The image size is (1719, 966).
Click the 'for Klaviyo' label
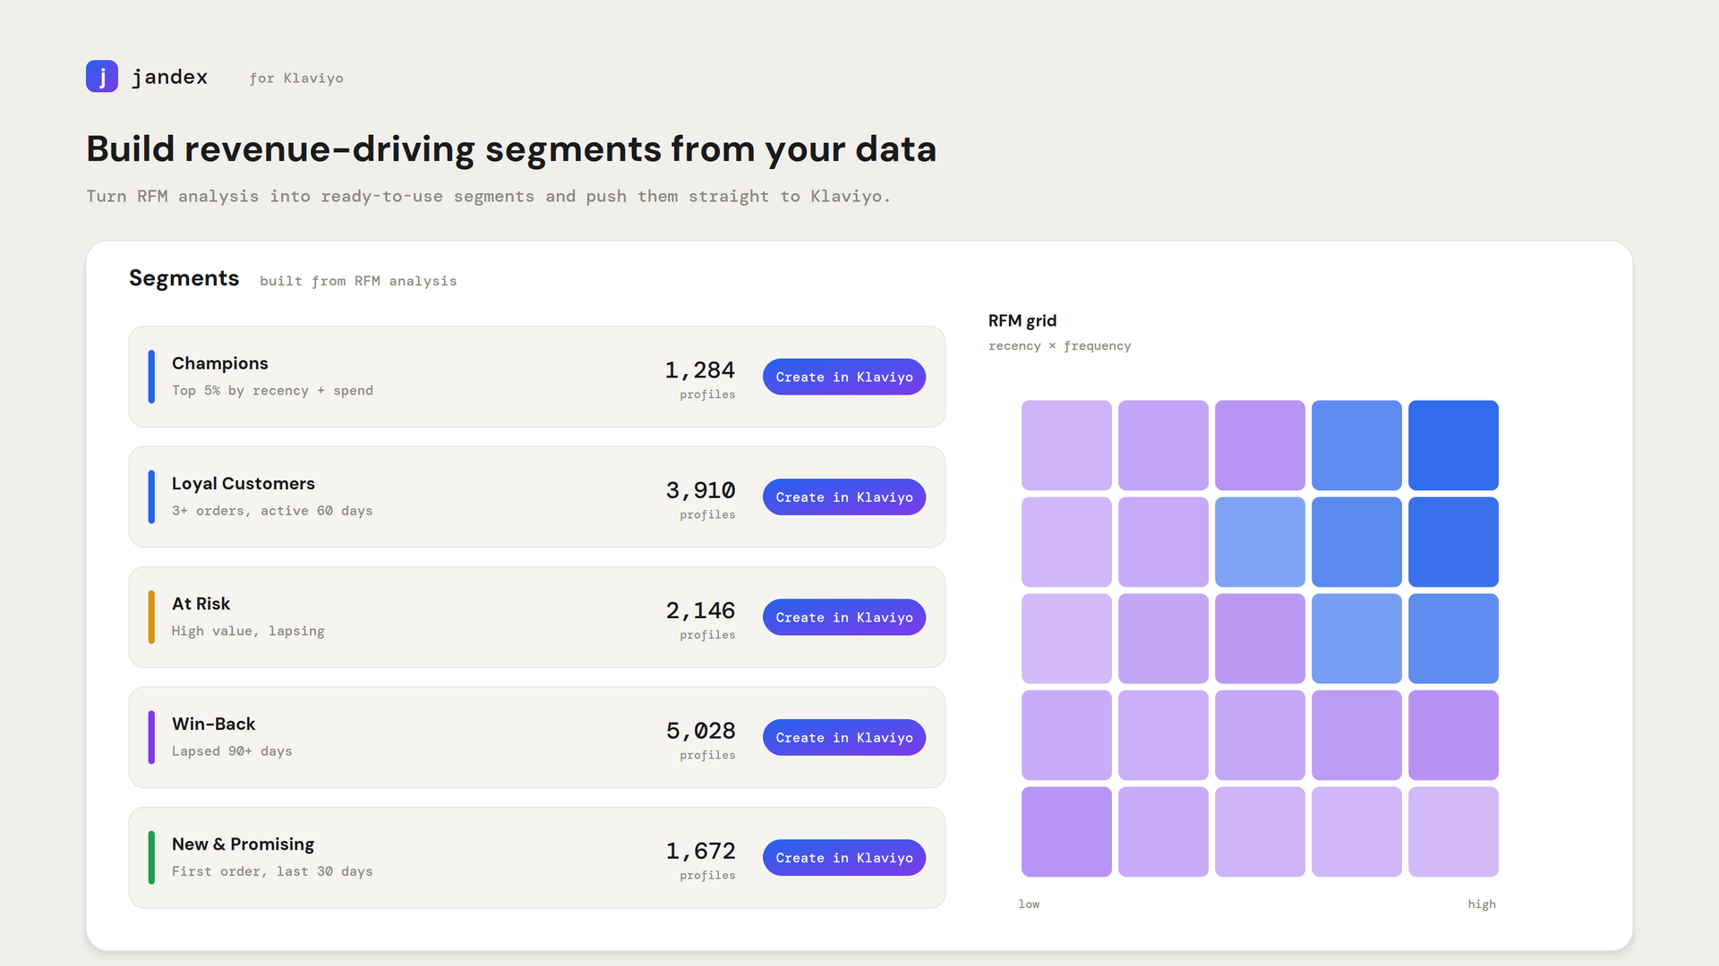click(x=296, y=79)
